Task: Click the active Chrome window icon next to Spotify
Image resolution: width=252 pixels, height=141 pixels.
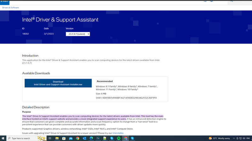Action: coord(125,138)
